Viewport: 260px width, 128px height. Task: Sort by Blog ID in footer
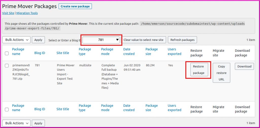coord(40,109)
